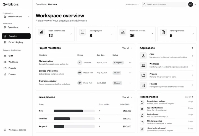
Task: Click the DP avatar for Daniel Park
Action: [80, 83]
